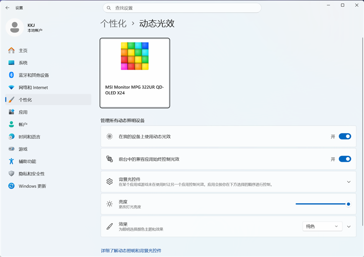
Task: Open 蓝牙和其他设备 settings
Action: click(48, 75)
